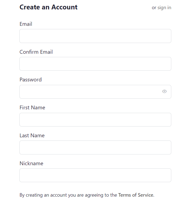This screenshot has height=202, width=188.
Task: Click the Last Name text field
Action: pos(95,147)
